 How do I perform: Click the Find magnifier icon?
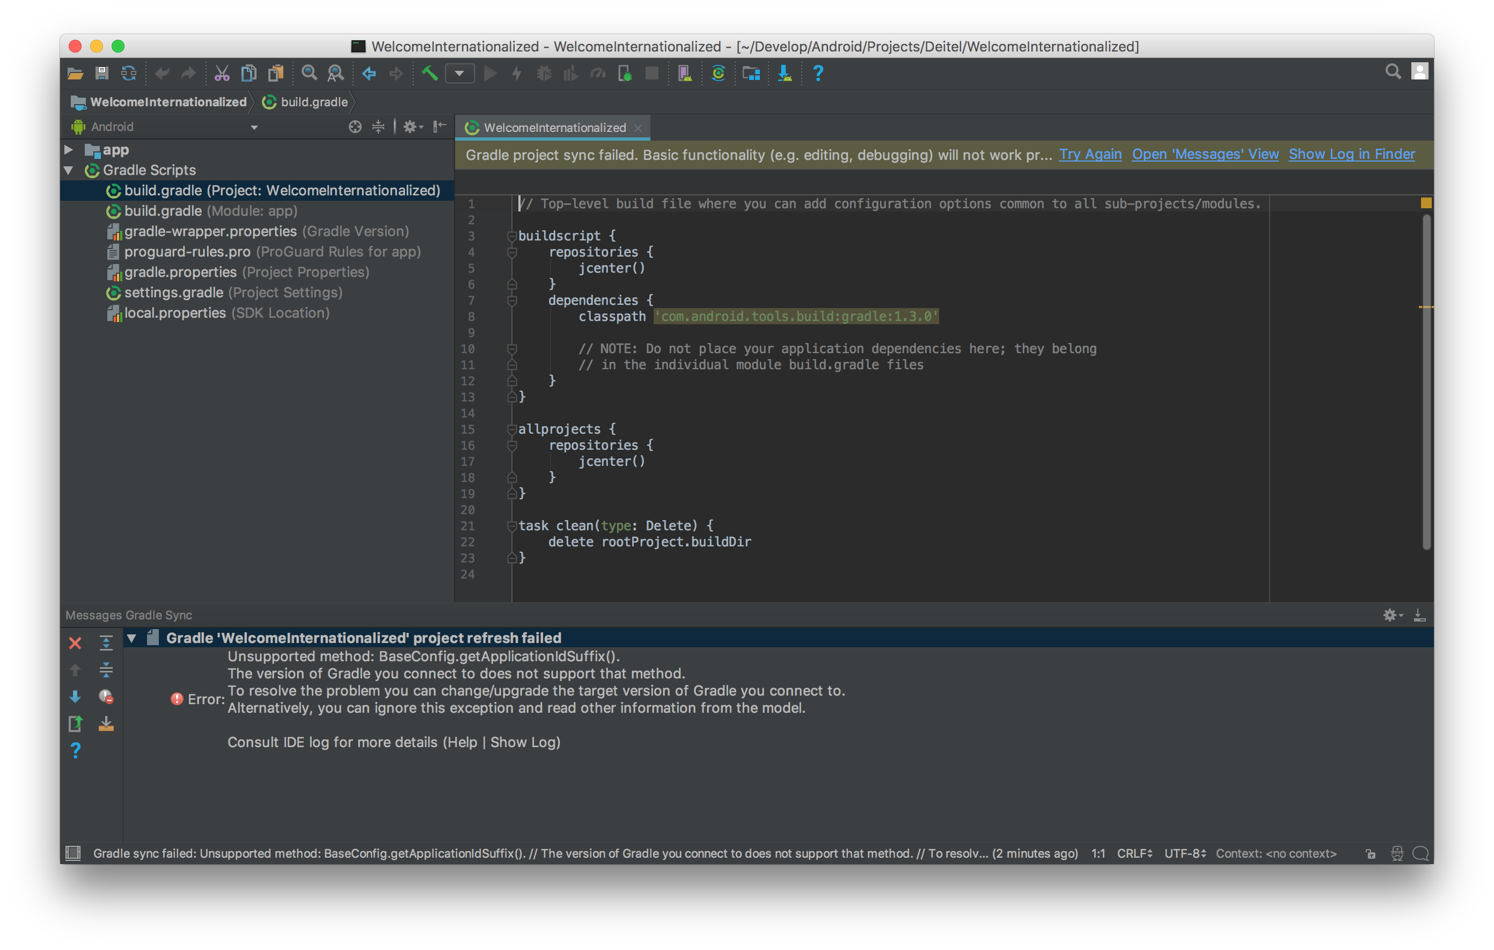(309, 74)
